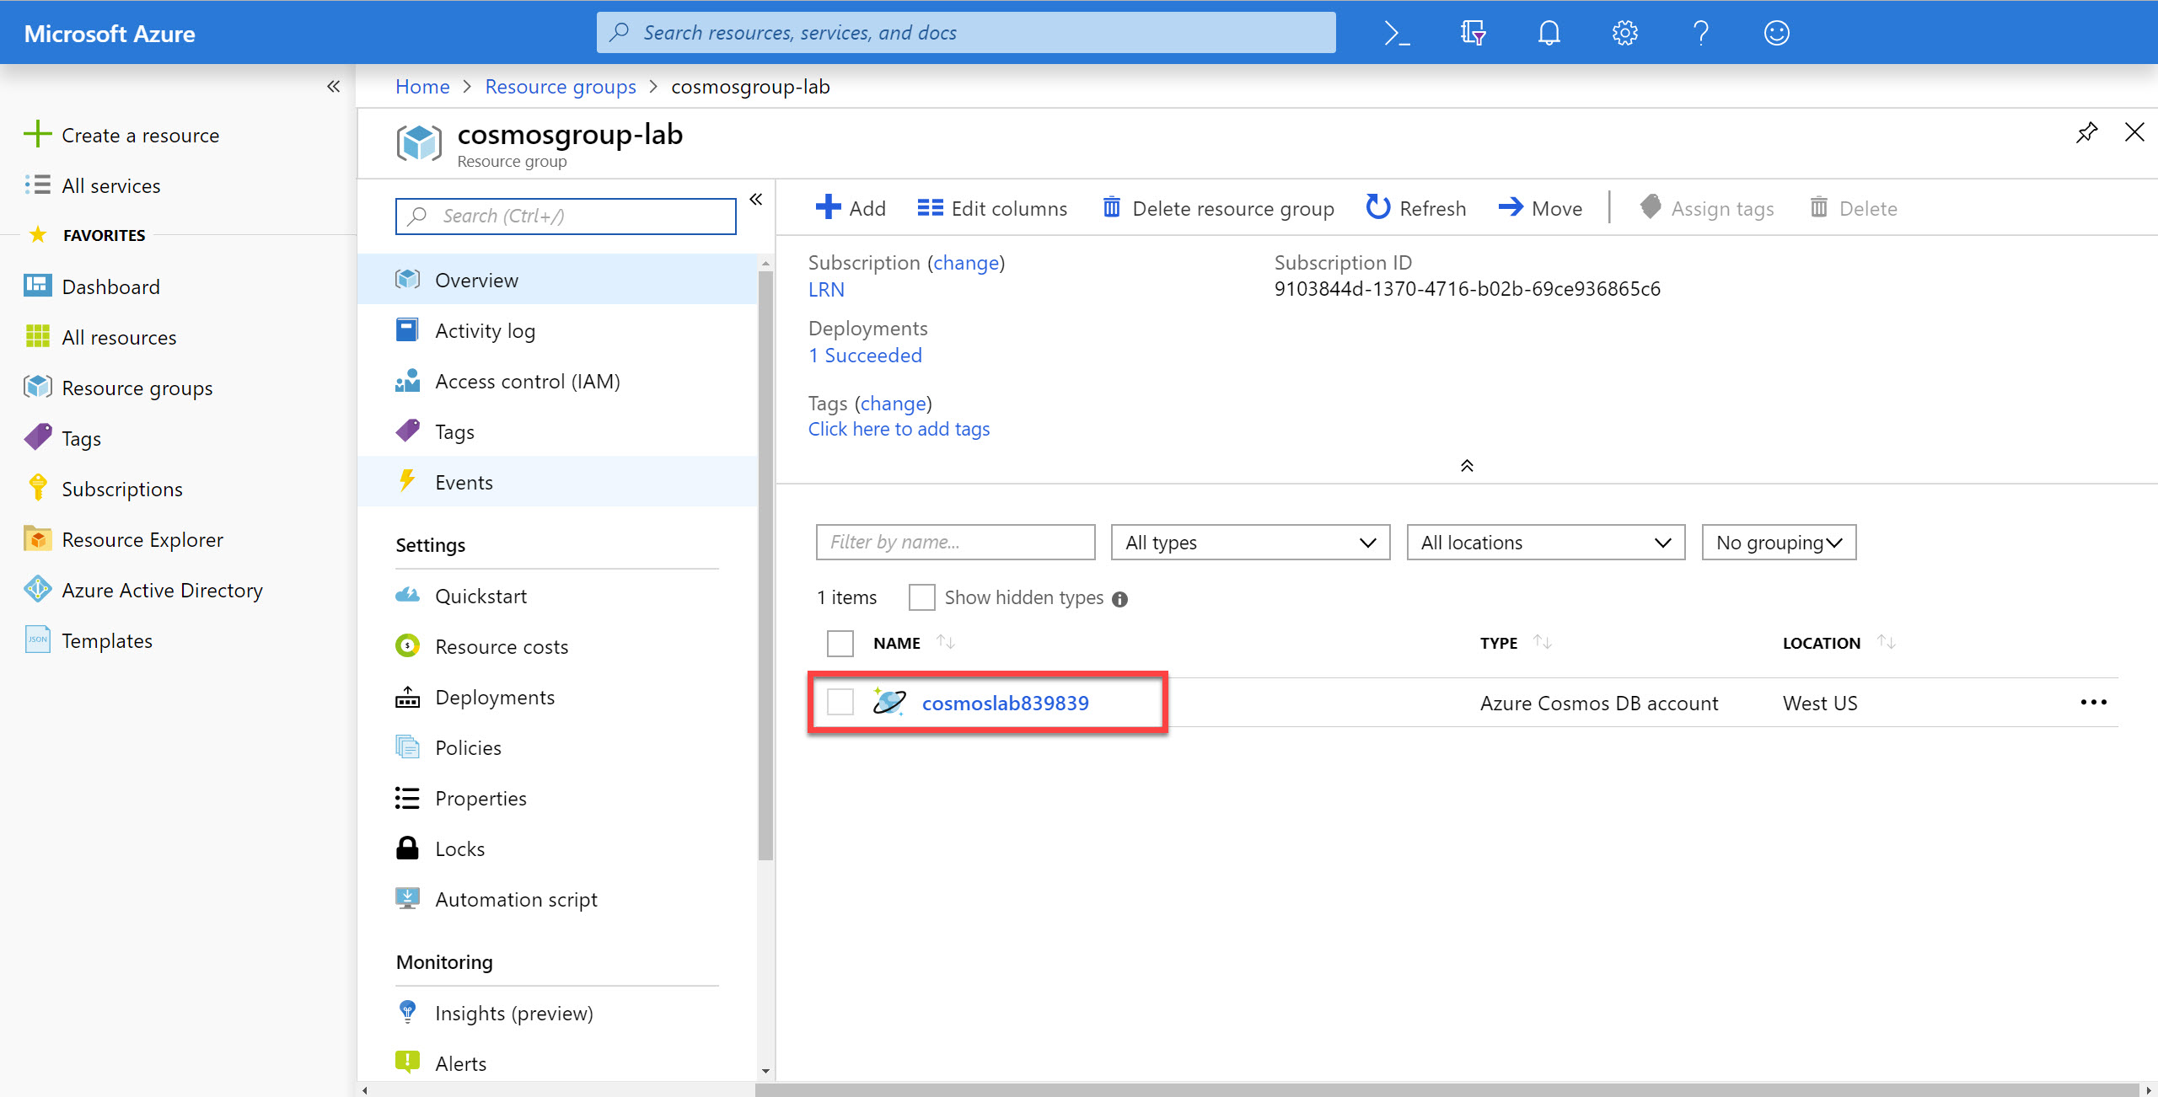Open the notifications bell icon
Image resolution: width=2158 pixels, height=1097 pixels.
tap(1549, 32)
